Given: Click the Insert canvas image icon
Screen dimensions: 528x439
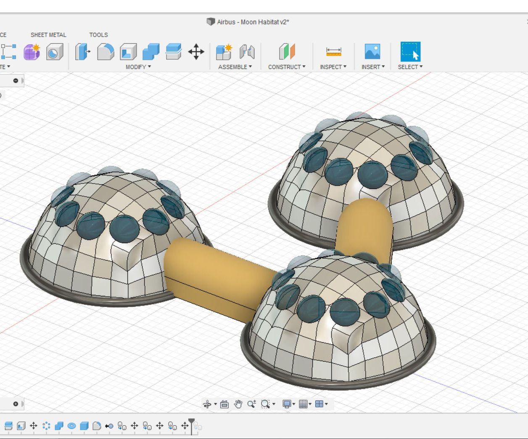Looking at the screenshot, I should [372, 52].
